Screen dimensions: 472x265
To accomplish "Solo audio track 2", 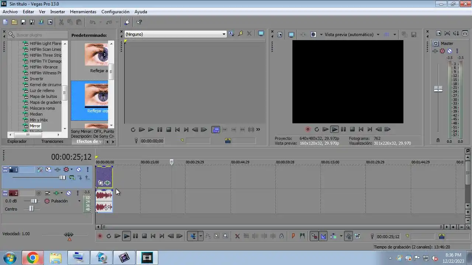I will pos(78,193).
